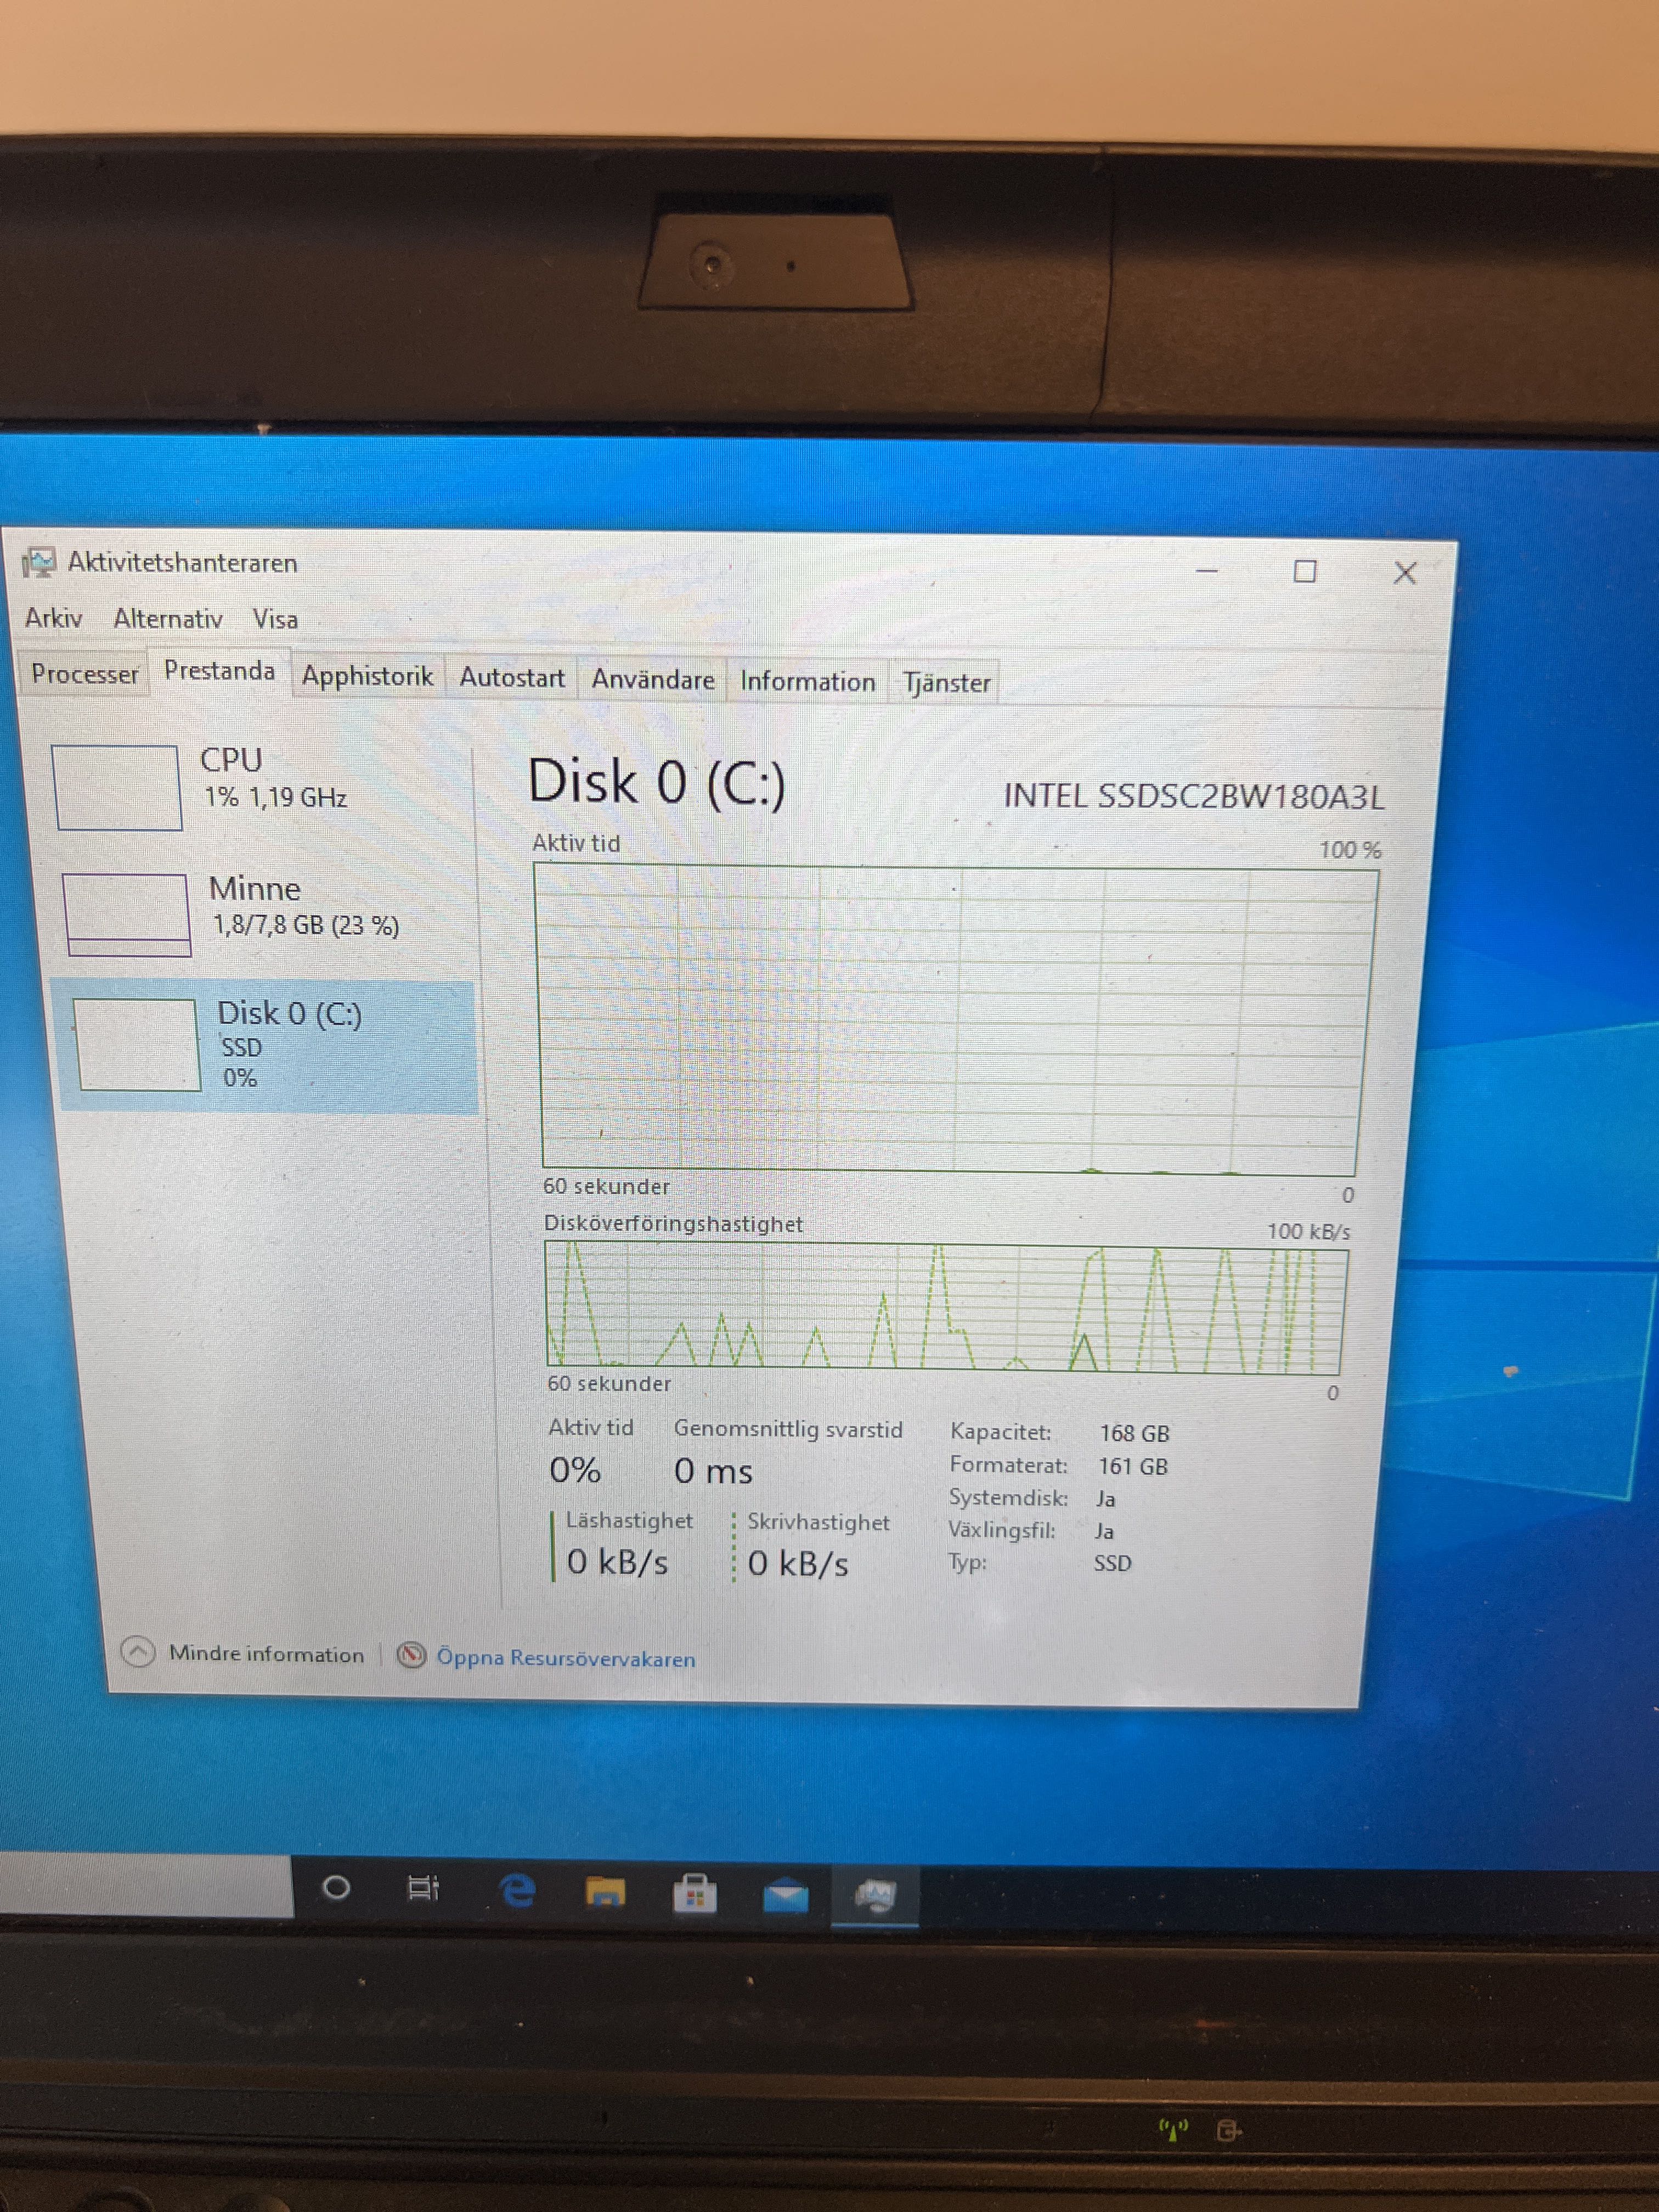This screenshot has width=1659, height=2212.
Task: Switch to the Processer tab
Action: tap(85, 674)
